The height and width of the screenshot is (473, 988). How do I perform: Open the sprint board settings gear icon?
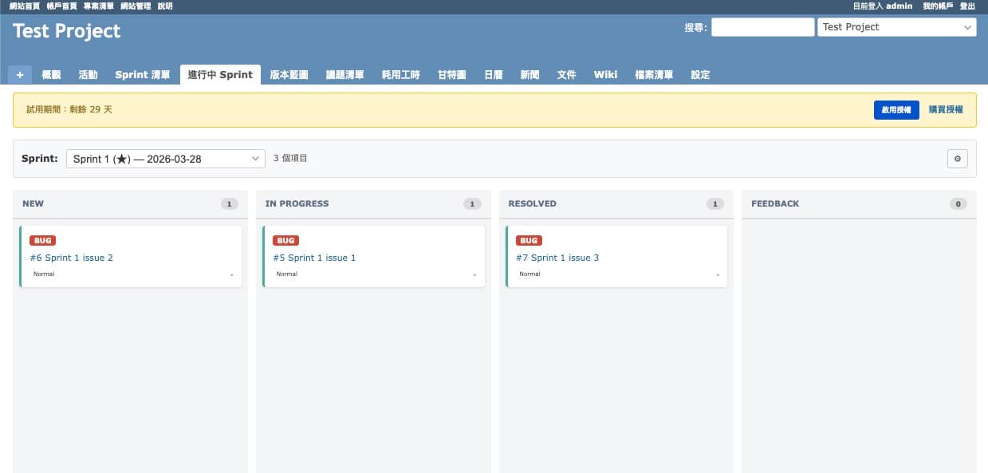(957, 158)
